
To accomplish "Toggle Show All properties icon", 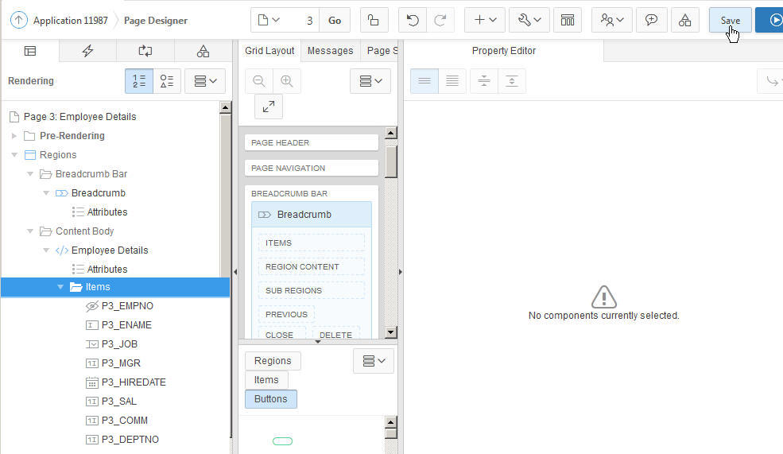I will (x=452, y=81).
